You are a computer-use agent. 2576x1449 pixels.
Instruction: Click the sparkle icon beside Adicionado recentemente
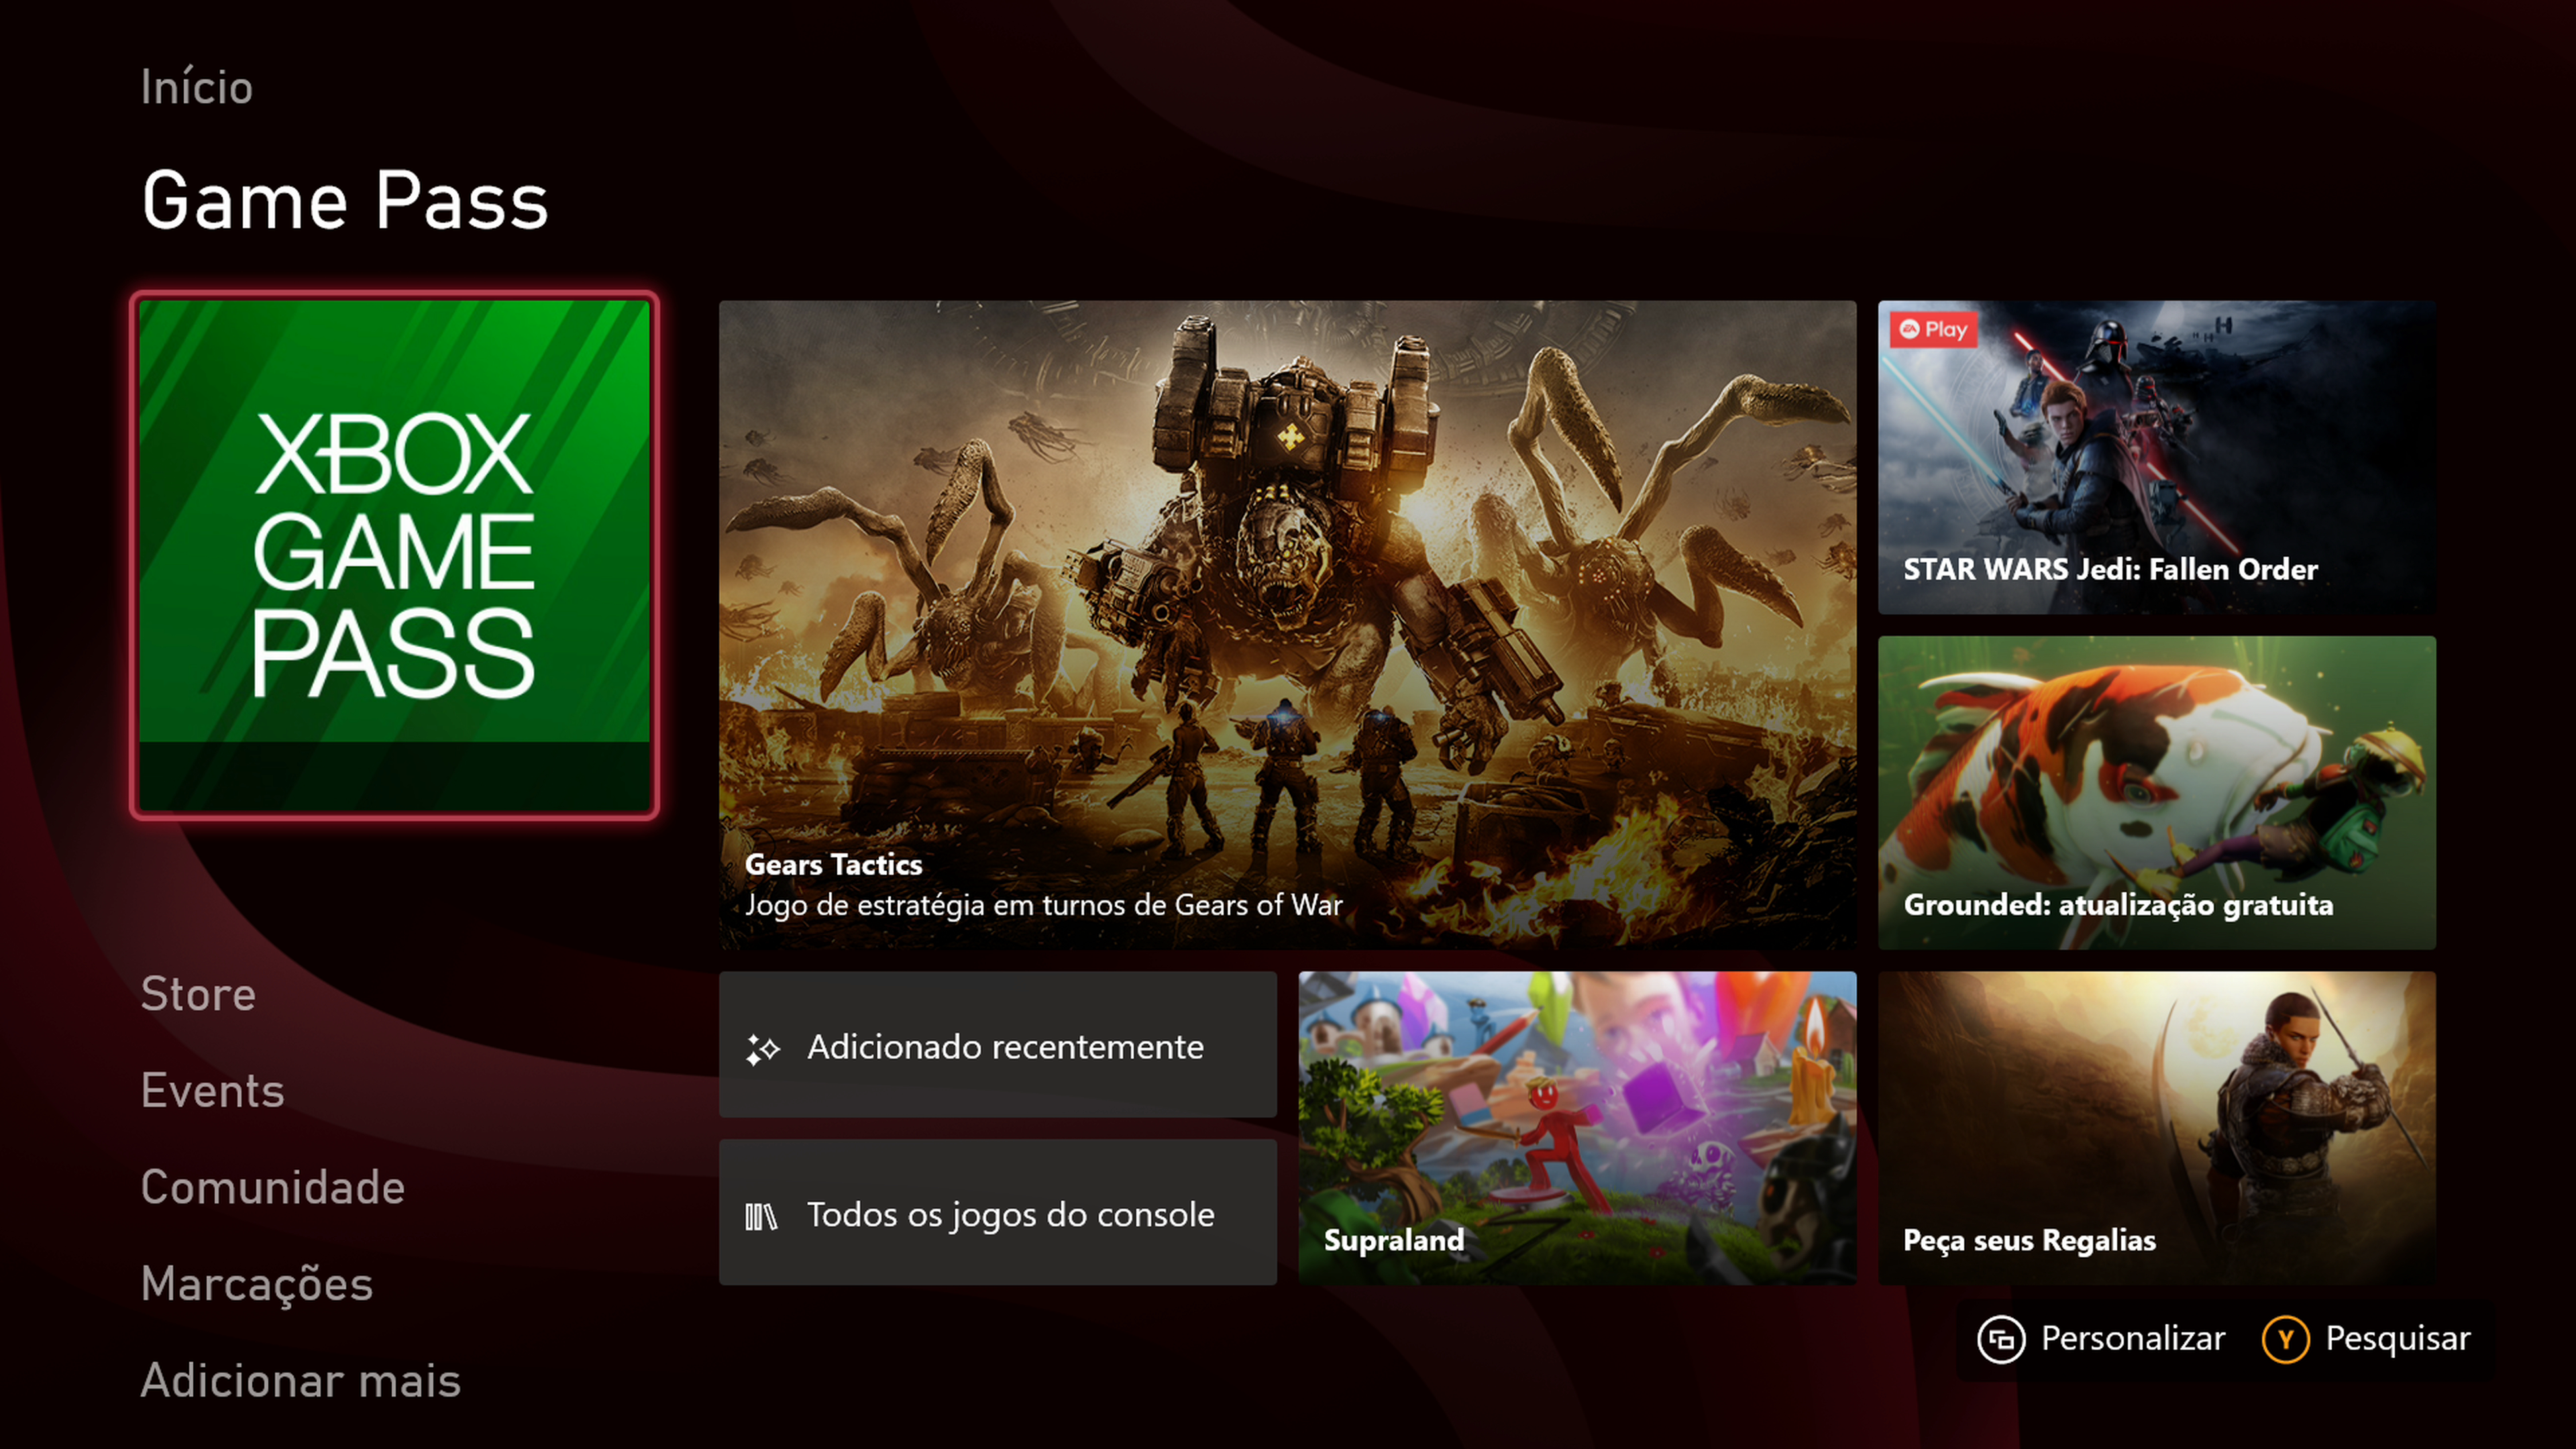click(762, 1049)
